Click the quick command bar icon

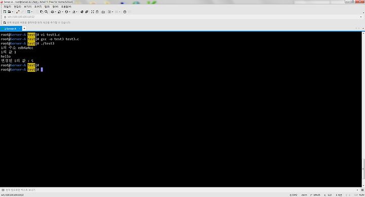click(5, 23)
